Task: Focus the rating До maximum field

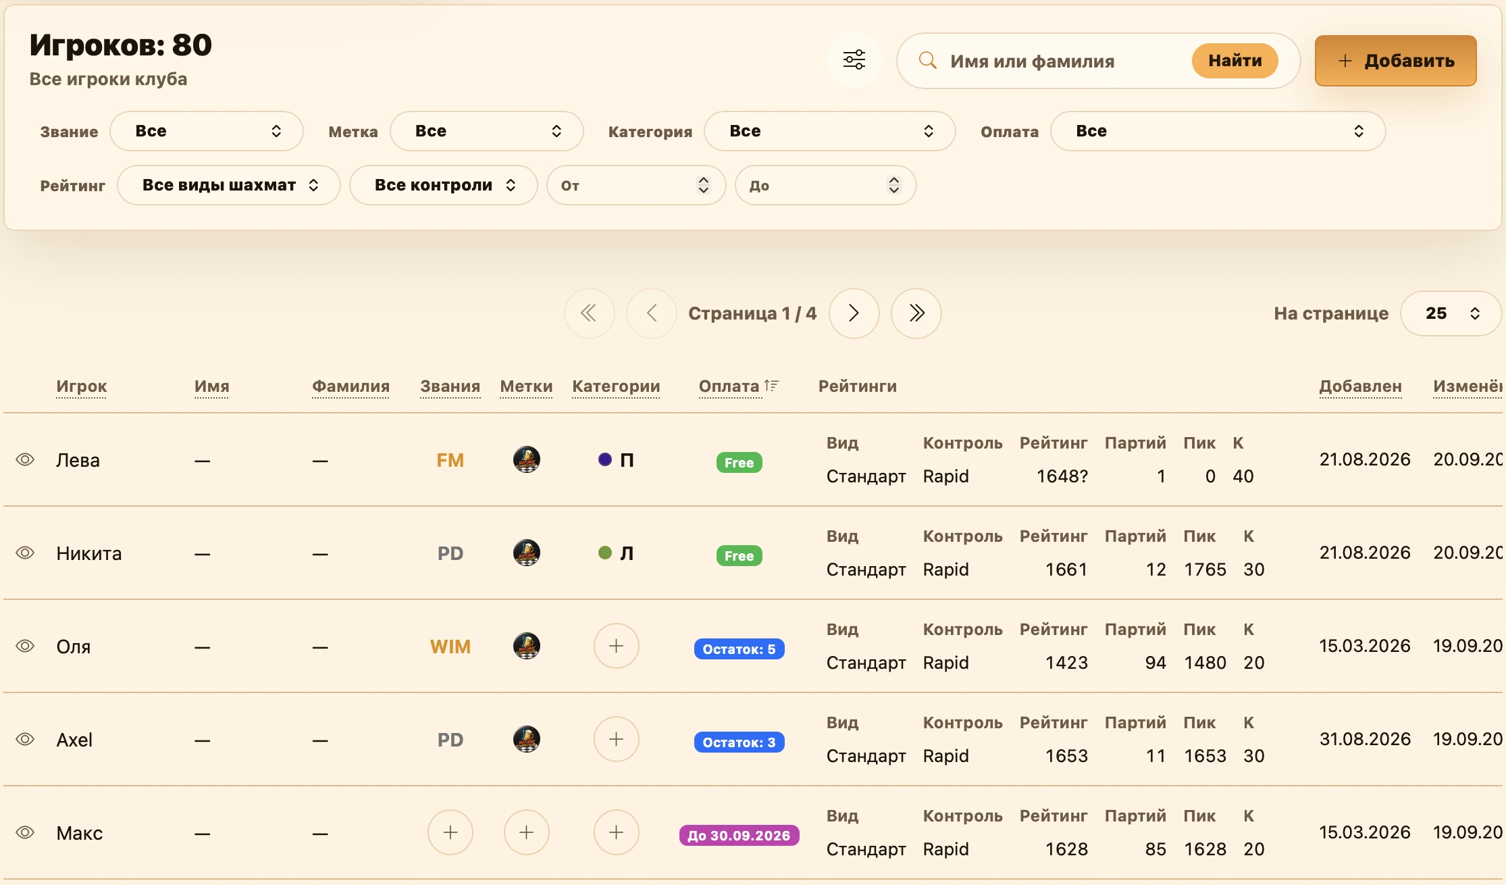Action: pos(826,185)
